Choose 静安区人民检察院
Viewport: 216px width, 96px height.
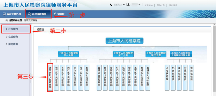point(105,77)
